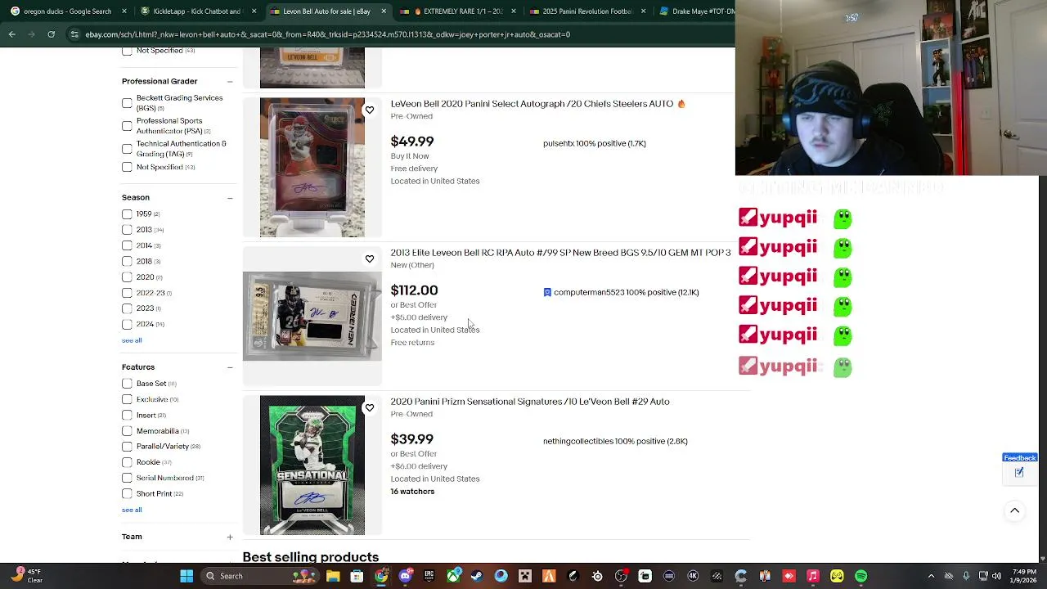Open Steam from the taskbar

pyautogui.click(x=477, y=576)
